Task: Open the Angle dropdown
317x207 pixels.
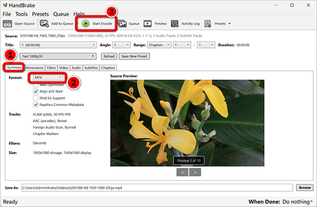Action: [122, 45]
